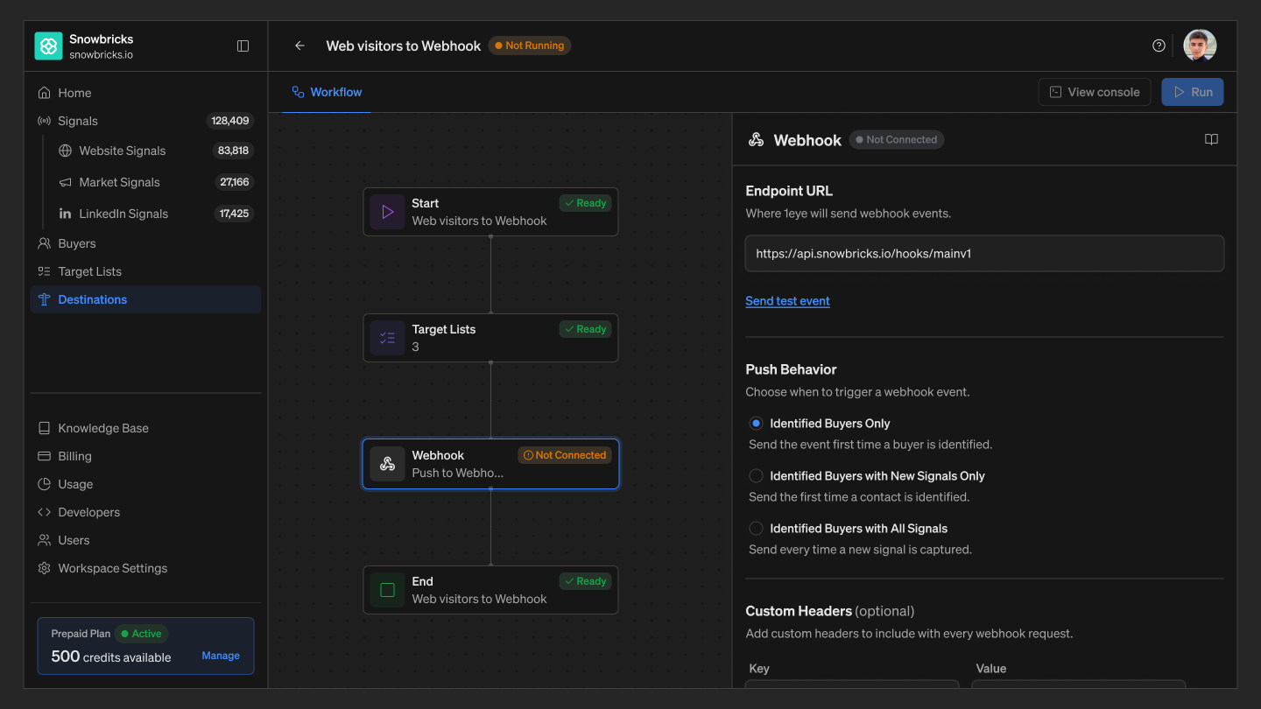Select the Webhook node icon in workflow
The height and width of the screenshot is (709, 1261).
(387, 464)
